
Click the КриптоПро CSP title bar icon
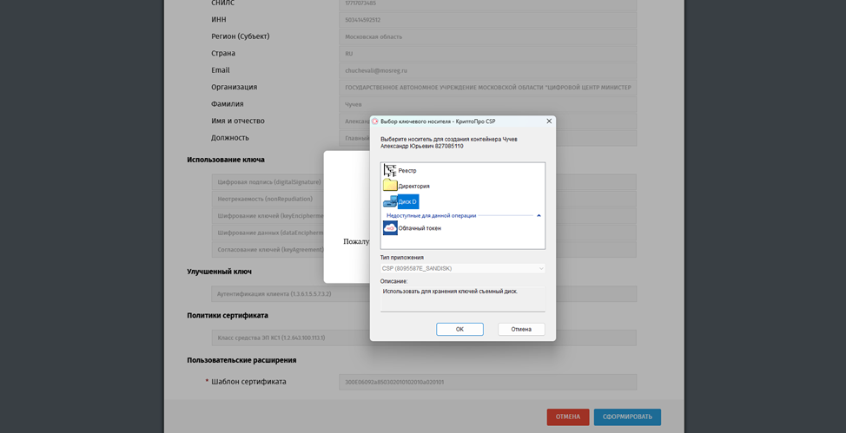[375, 121]
